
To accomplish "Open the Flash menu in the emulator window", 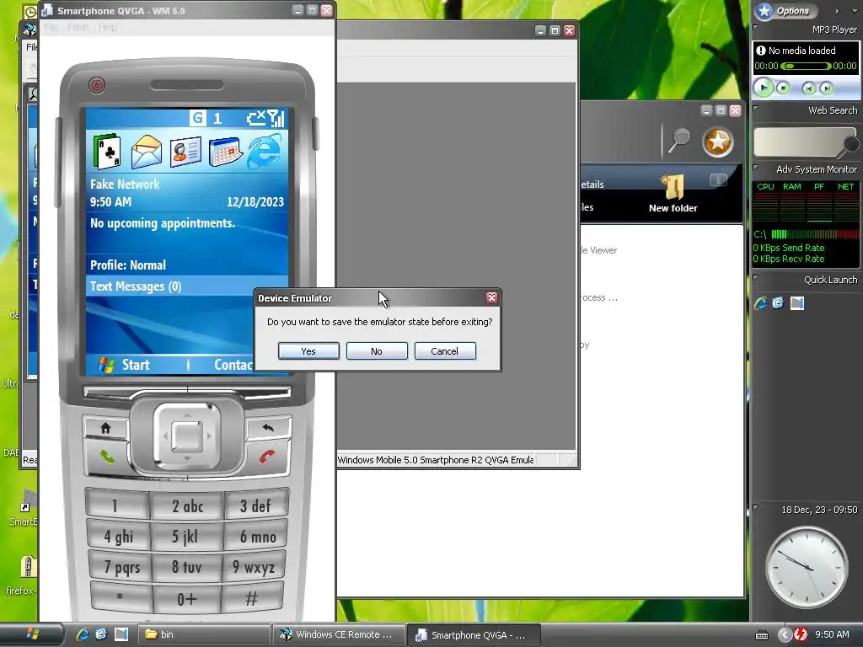I will click(78, 28).
